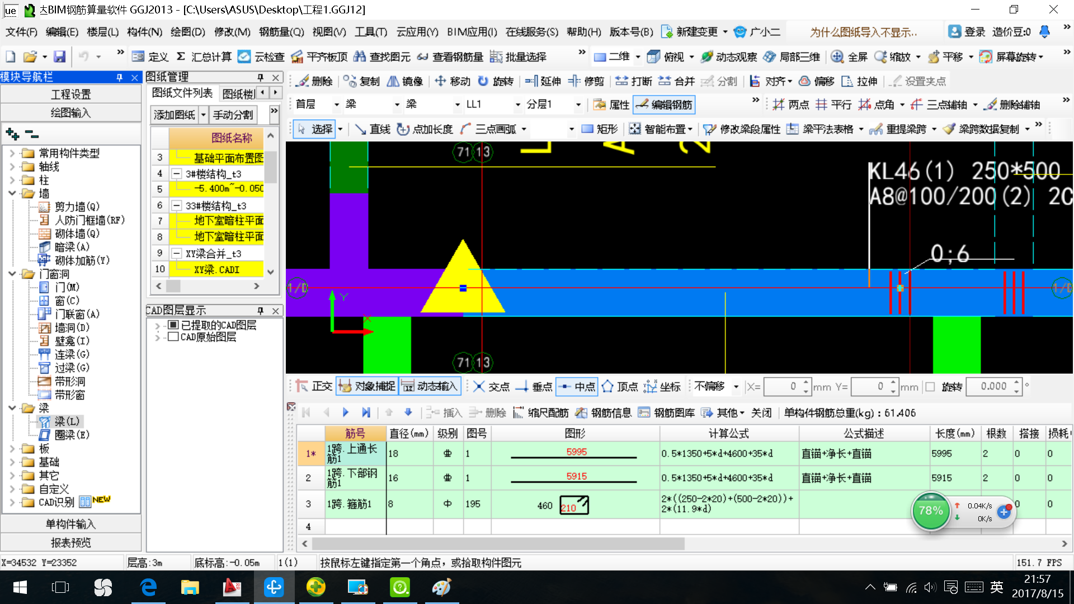Screen dimensions: 1074x604
Task: Toggle 顶点 vertex snap
Action: pos(619,386)
